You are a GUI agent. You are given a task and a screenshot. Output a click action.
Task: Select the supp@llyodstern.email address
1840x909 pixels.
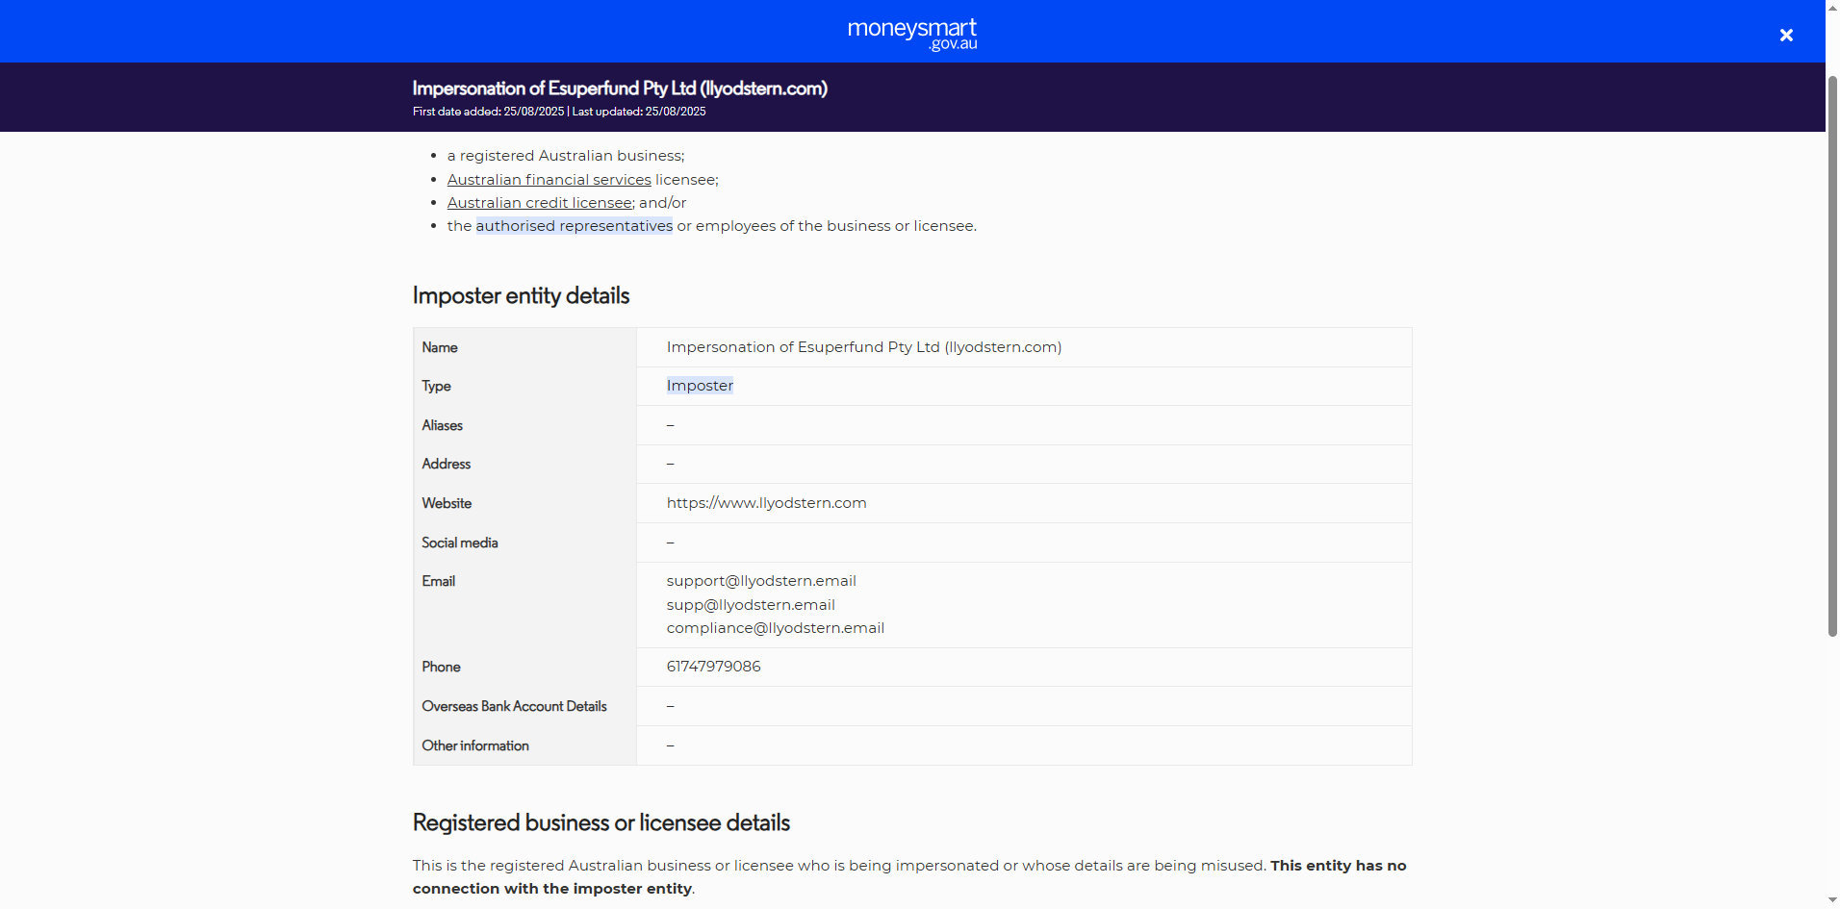[x=751, y=605]
